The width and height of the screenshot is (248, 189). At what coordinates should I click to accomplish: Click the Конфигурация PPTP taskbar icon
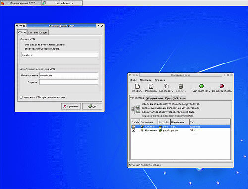tap(3, 3)
